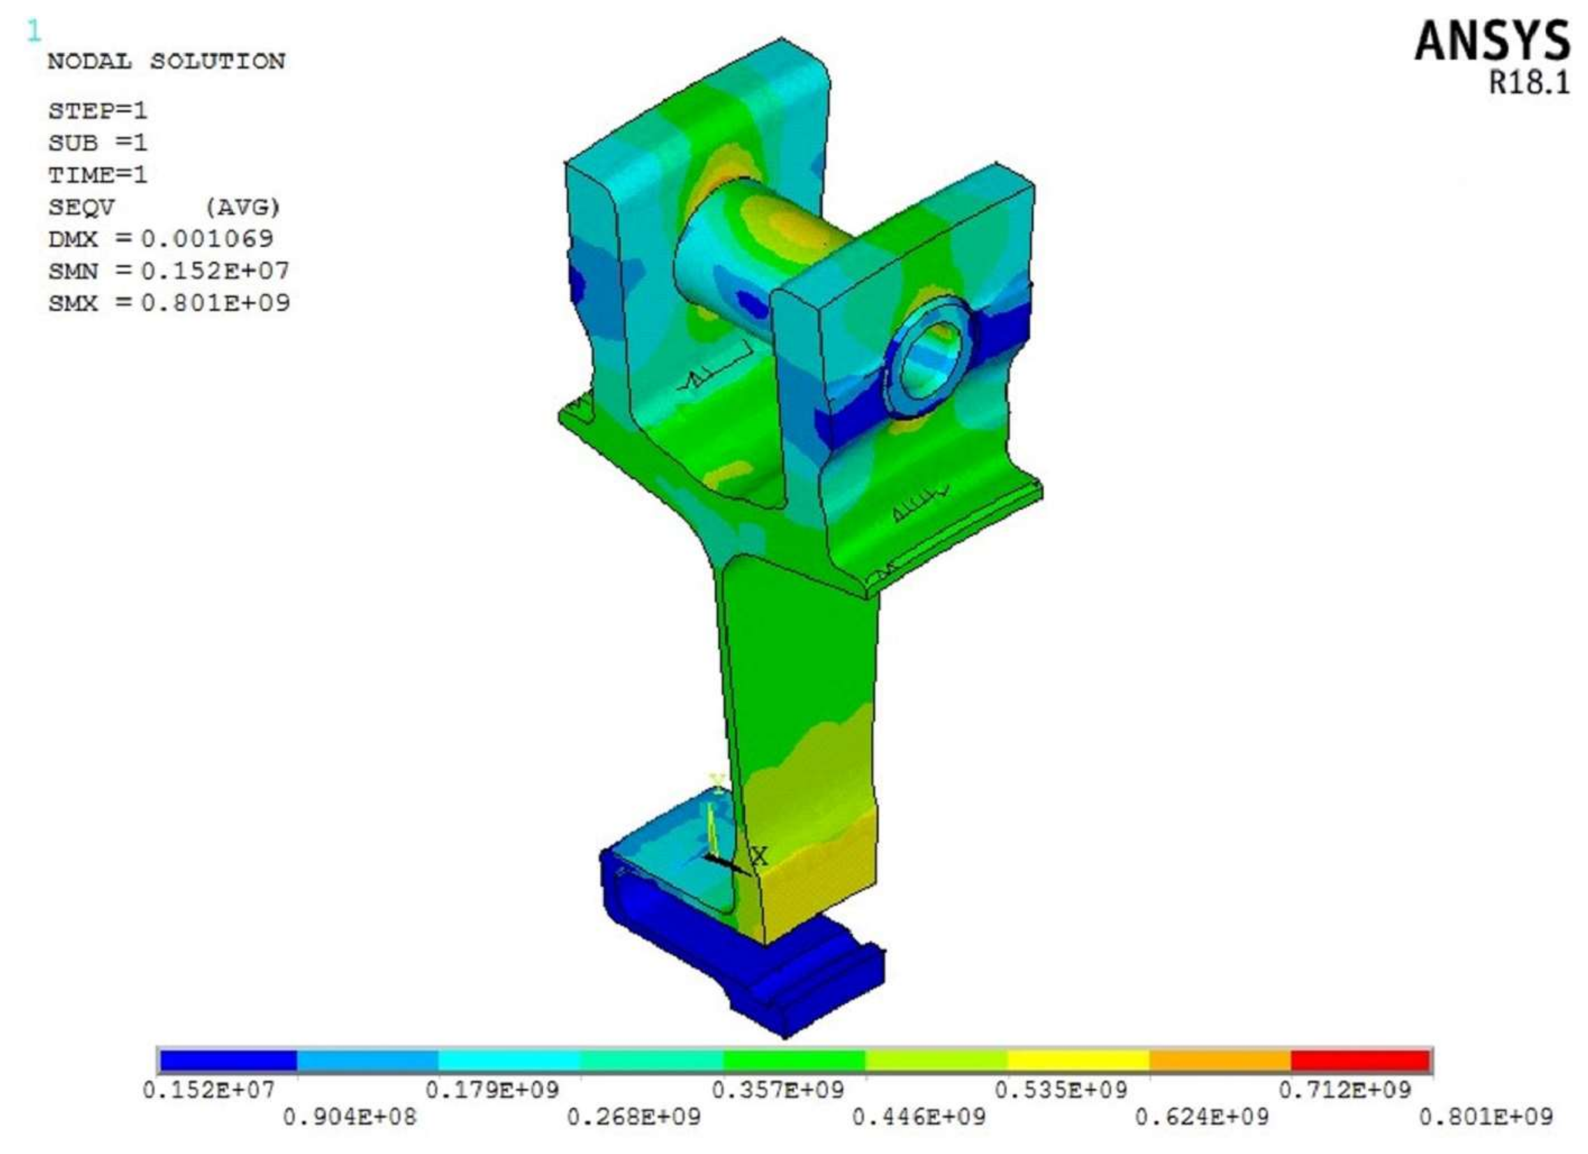Click the DMX = 0.001069 readout
Screen dimensions: 1588x1154
(x=160, y=238)
